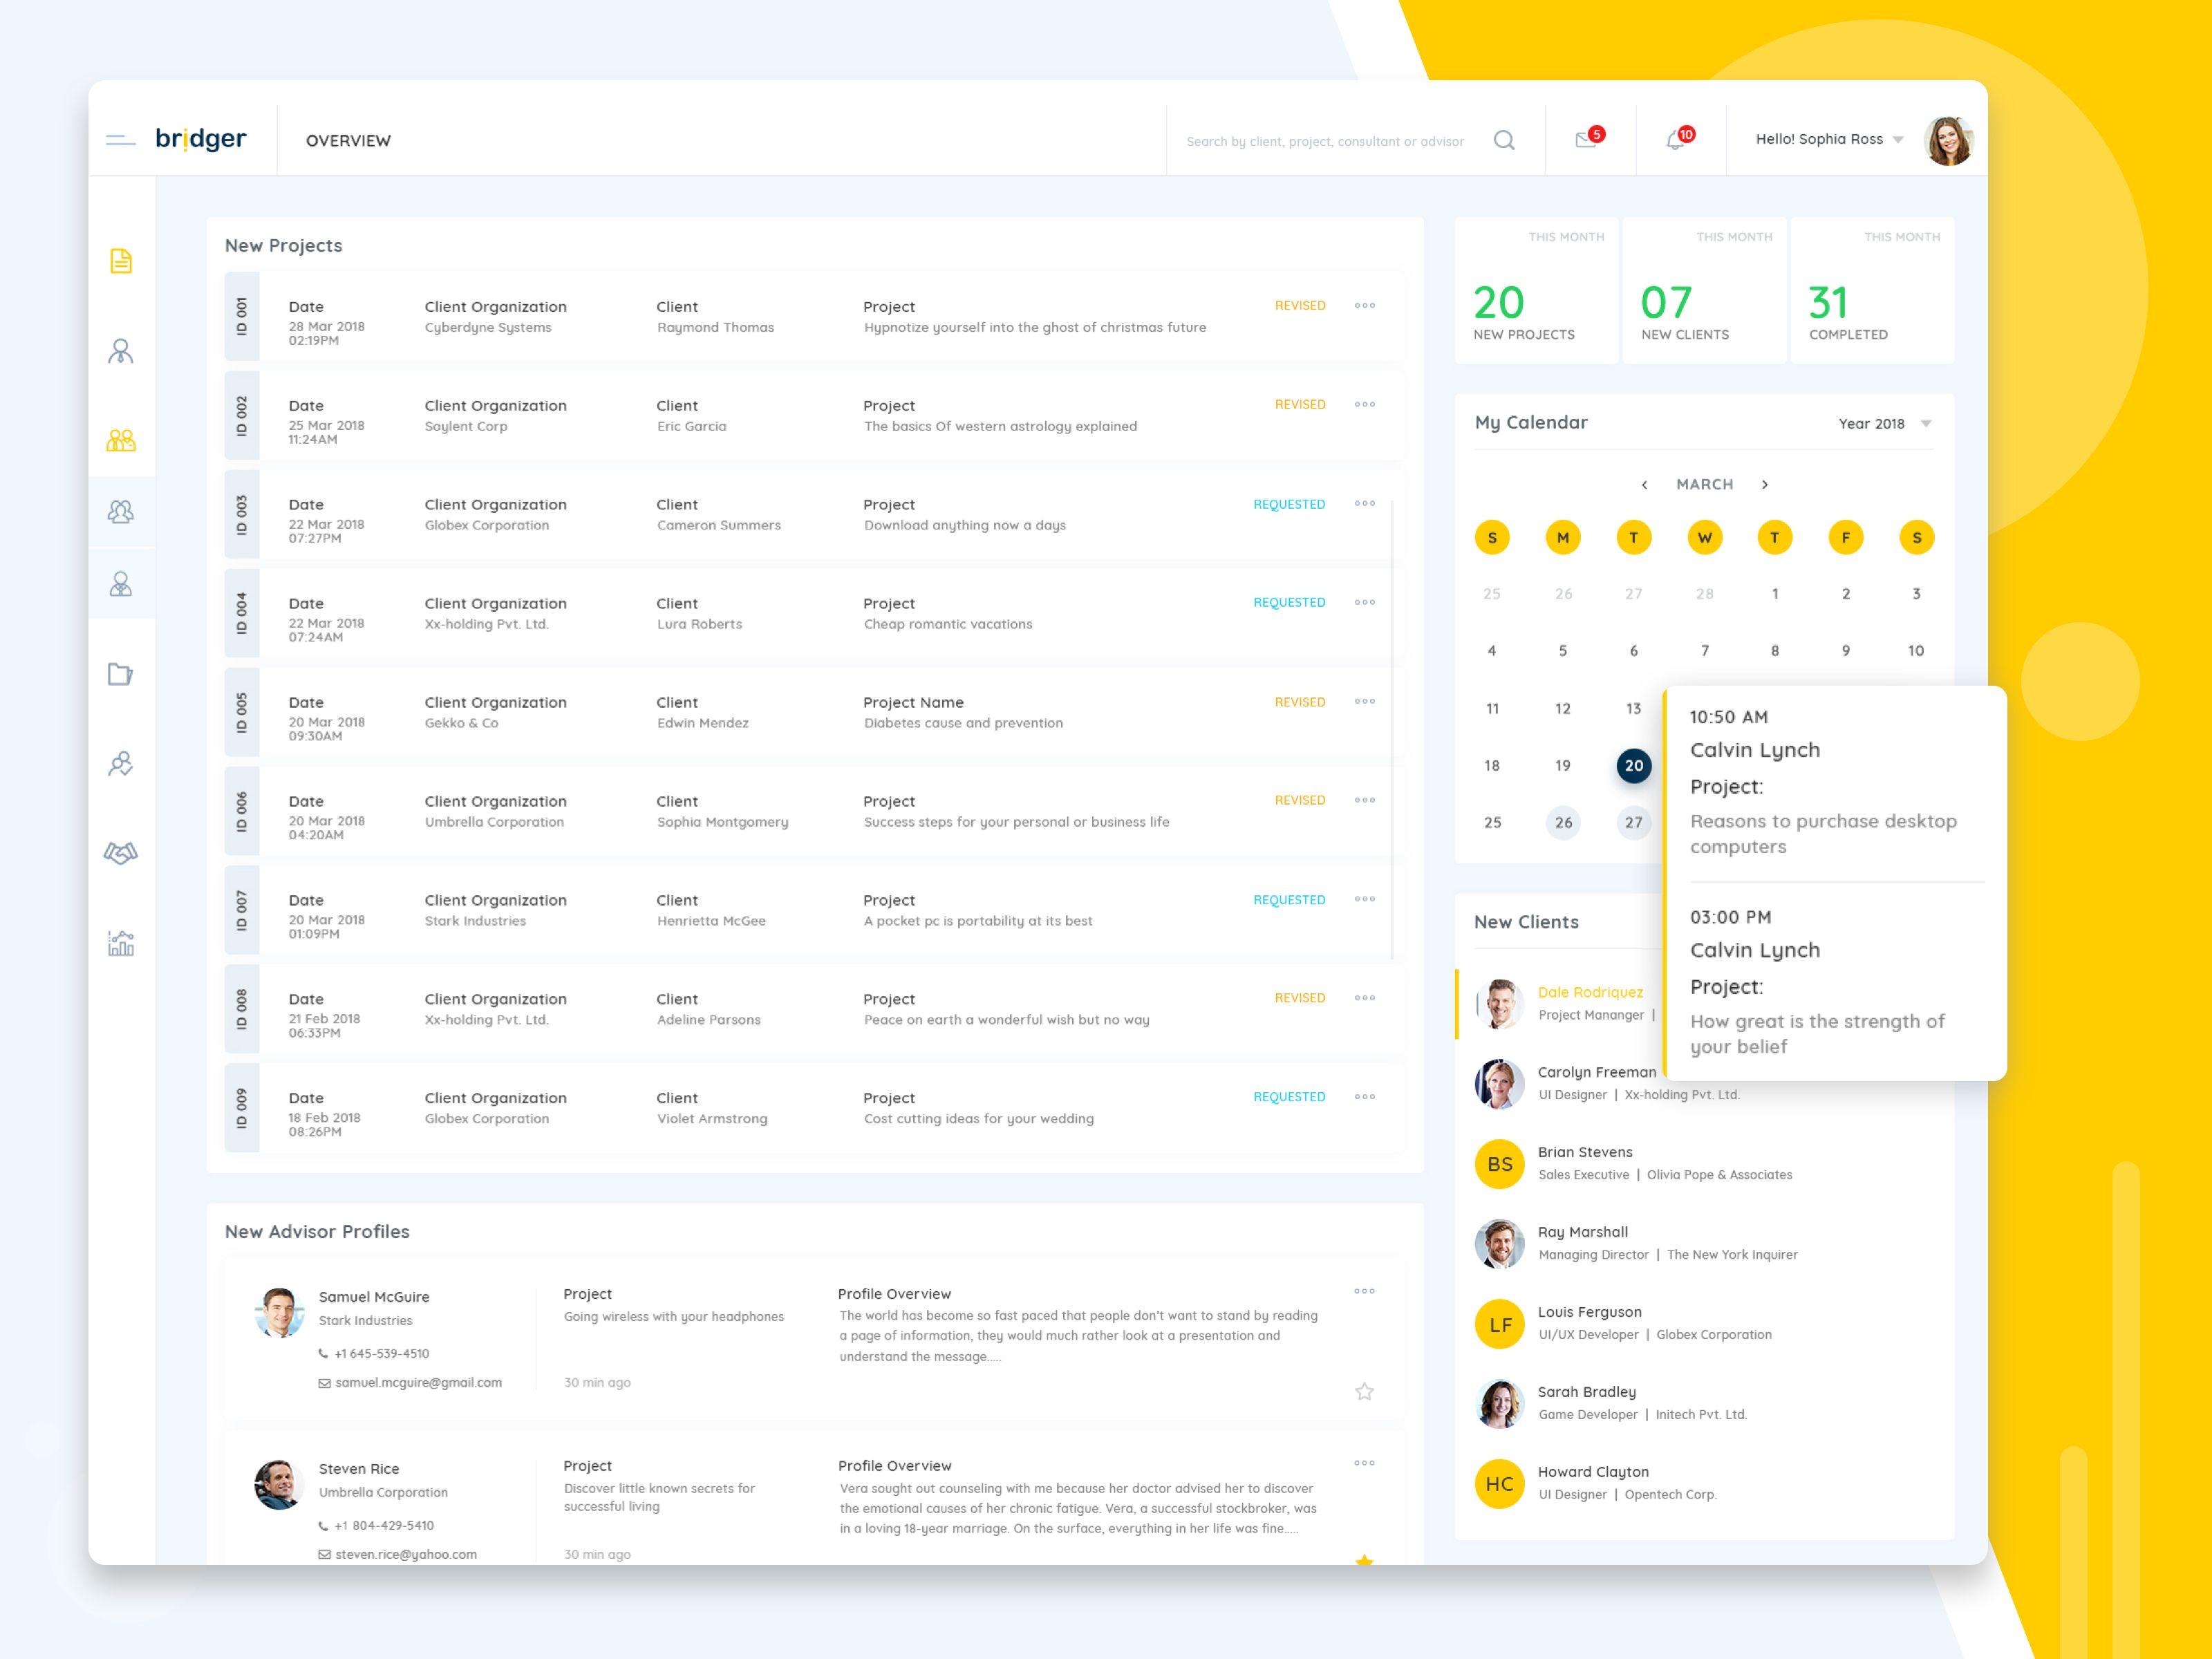Open the single user icon in the sidebar
Viewport: 2212px width, 1659px height.
(121, 351)
